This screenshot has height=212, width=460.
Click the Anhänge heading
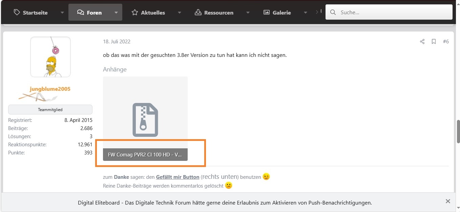(x=115, y=69)
